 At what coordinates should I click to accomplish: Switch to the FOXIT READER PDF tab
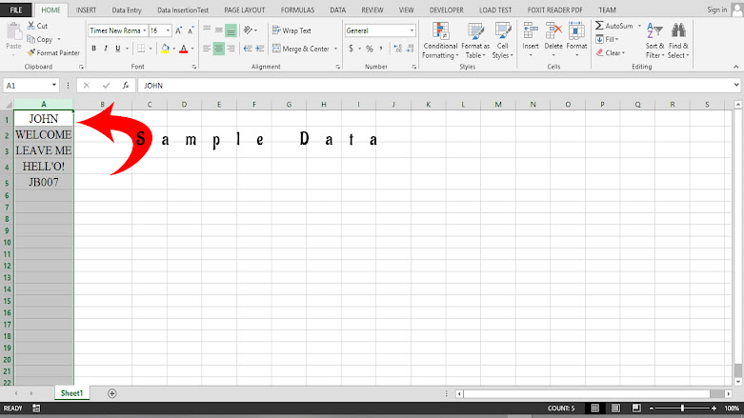(554, 10)
